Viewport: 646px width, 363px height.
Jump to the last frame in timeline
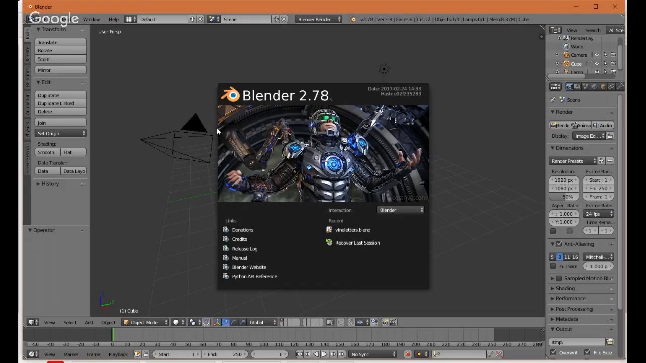point(341,354)
